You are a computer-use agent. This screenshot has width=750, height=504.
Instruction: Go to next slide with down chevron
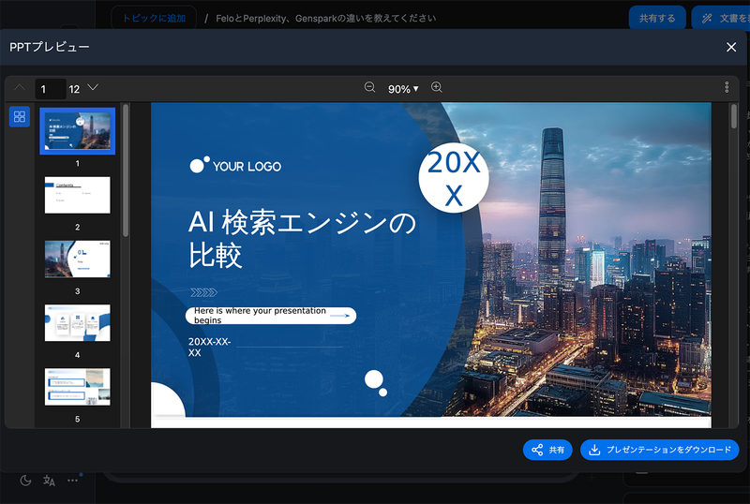93,87
